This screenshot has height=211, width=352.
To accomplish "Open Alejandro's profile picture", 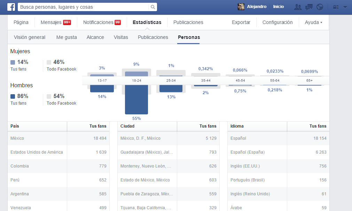I will [241, 7].
